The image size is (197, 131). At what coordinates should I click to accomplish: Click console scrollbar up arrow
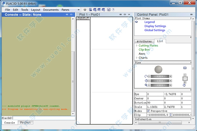(73, 19)
